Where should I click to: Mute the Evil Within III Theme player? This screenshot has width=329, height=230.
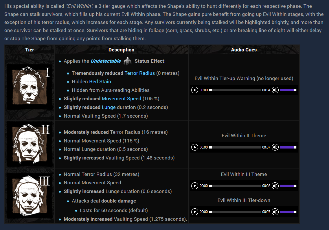pos(275,186)
